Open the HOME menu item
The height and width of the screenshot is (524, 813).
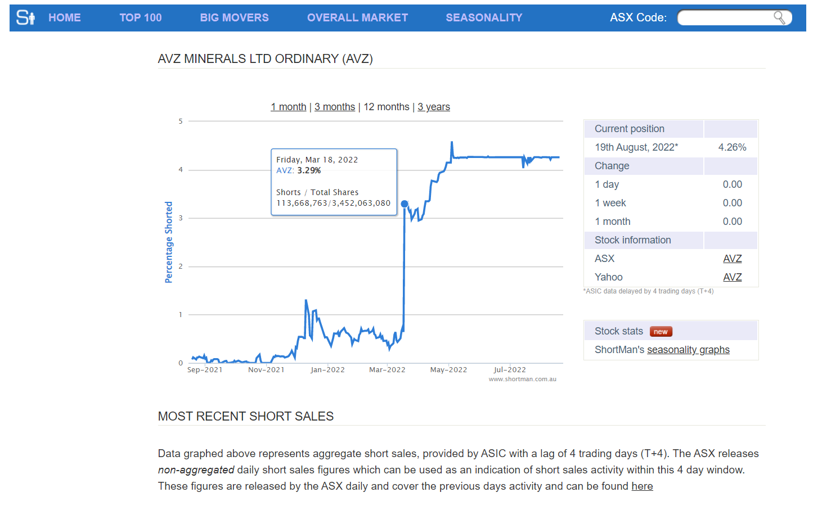coord(64,17)
